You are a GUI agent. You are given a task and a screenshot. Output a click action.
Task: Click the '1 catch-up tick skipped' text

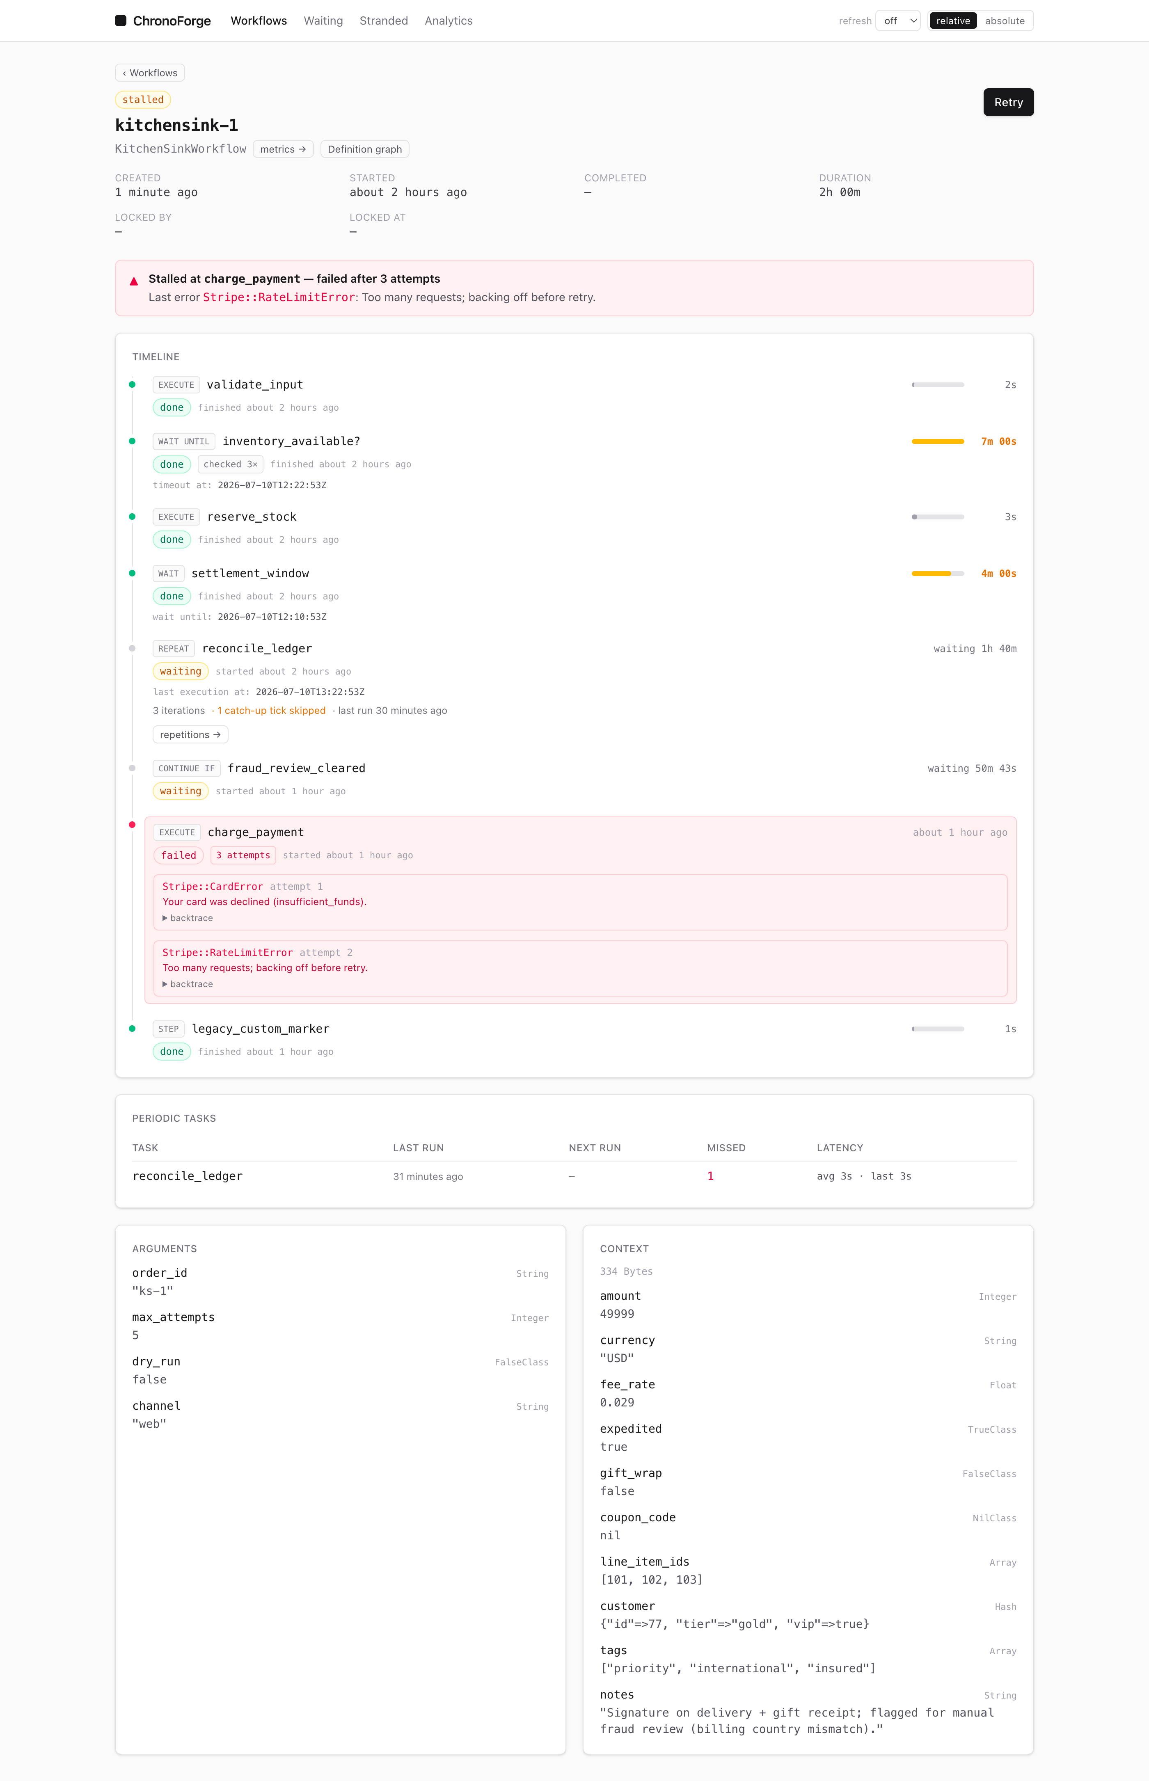(272, 711)
